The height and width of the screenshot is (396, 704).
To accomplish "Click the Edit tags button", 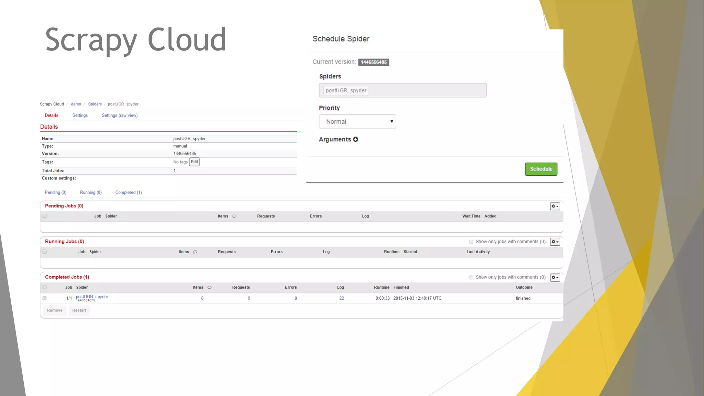I will (194, 162).
